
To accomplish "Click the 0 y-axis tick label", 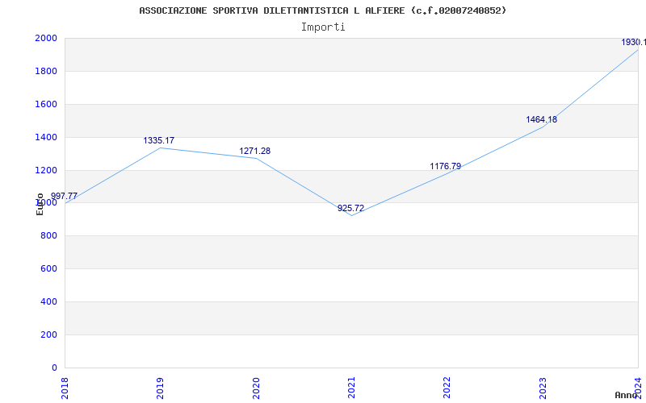I will click(54, 368).
